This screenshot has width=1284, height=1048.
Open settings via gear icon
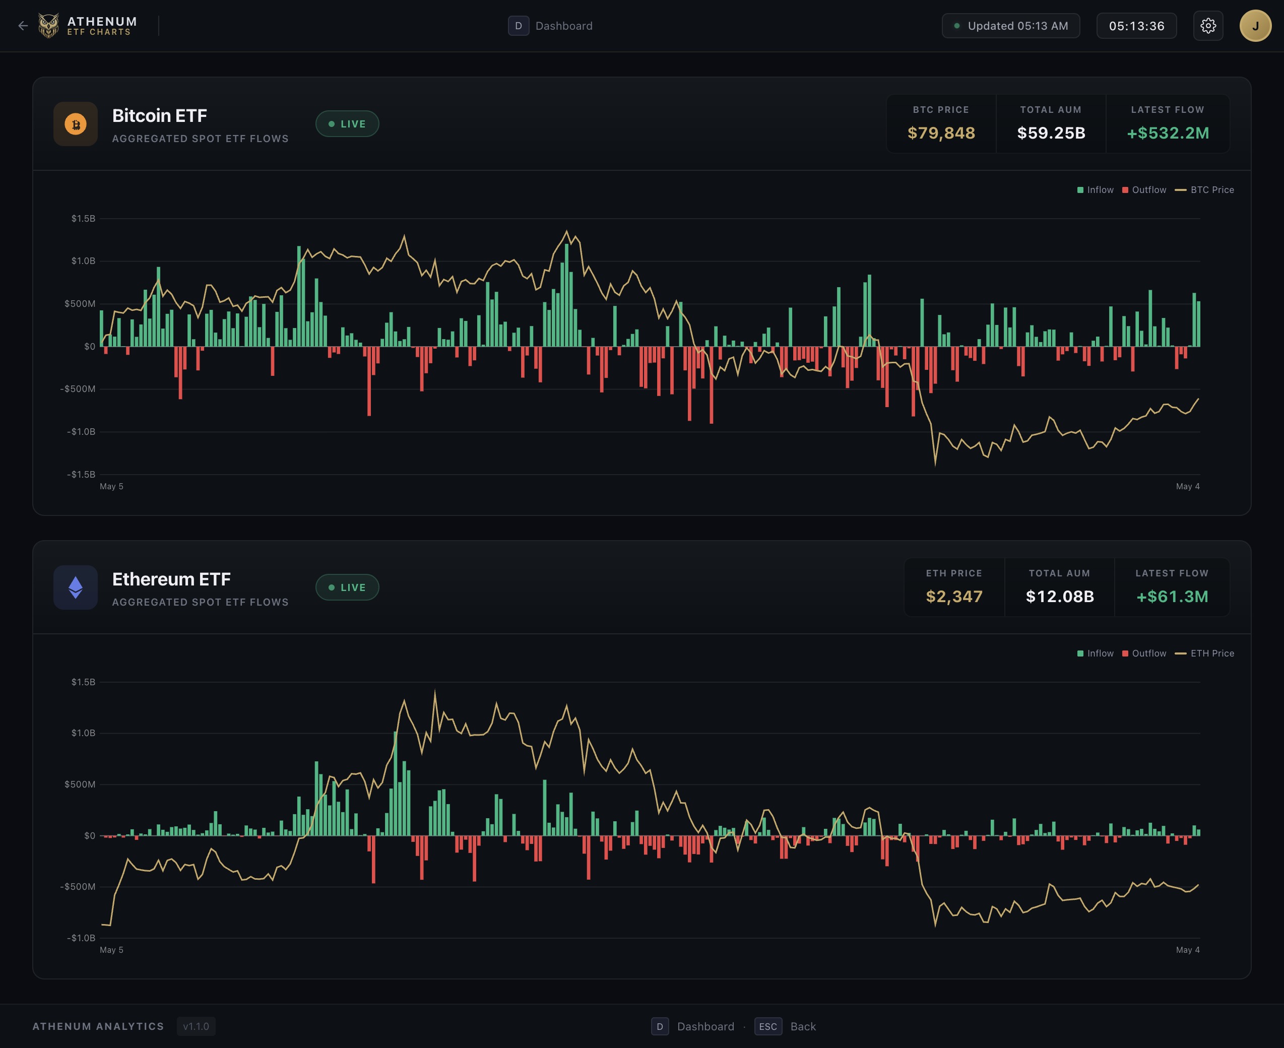(x=1208, y=26)
